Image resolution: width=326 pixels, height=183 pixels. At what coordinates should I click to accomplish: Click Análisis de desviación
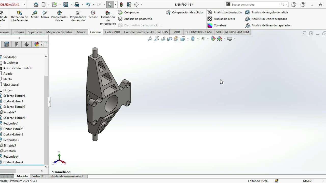(x=225, y=12)
